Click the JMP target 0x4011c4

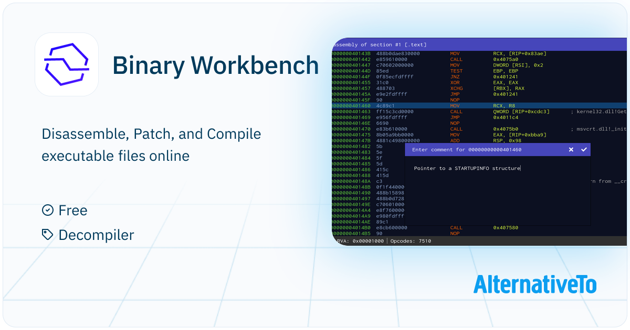[505, 117]
